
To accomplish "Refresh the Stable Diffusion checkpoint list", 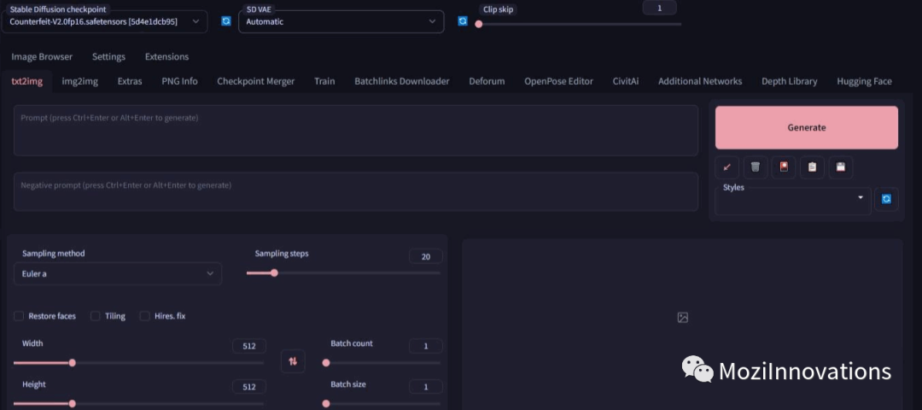I will click(x=225, y=21).
